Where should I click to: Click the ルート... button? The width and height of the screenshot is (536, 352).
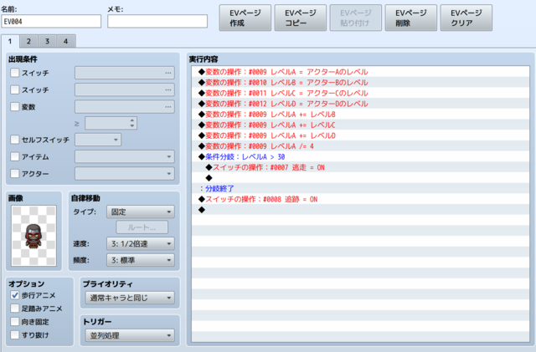point(142,227)
